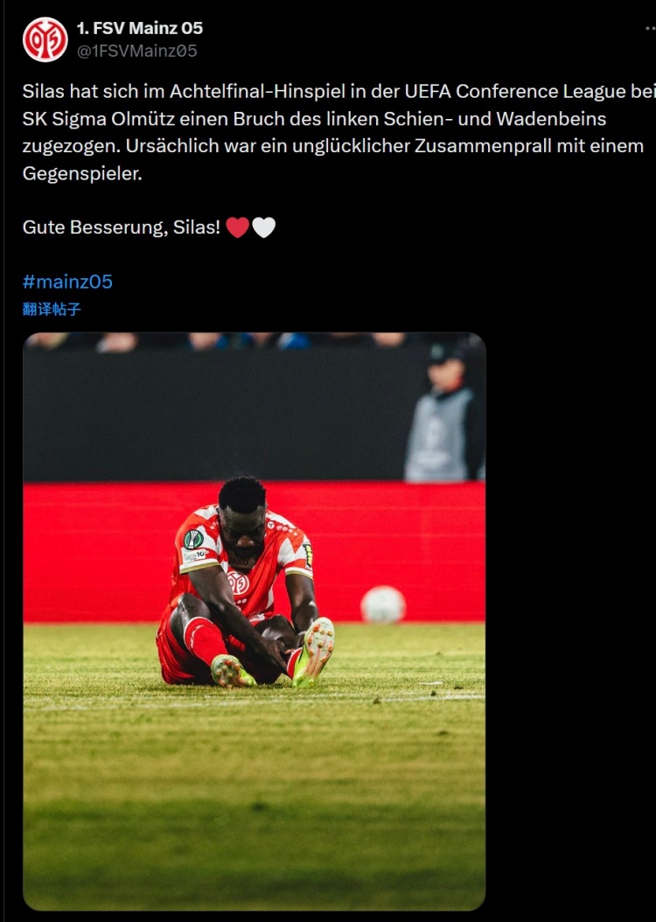
Task: Click the red heart emoji
Action: (x=238, y=227)
